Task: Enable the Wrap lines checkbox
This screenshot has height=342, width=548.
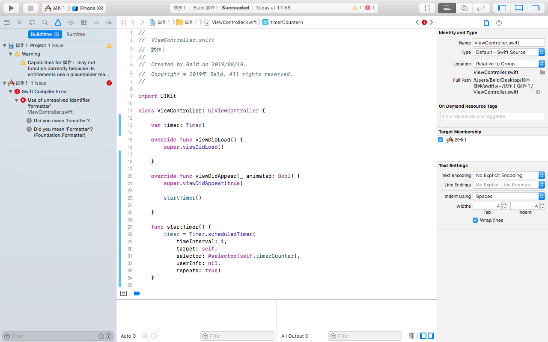Action: click(475, 220)
